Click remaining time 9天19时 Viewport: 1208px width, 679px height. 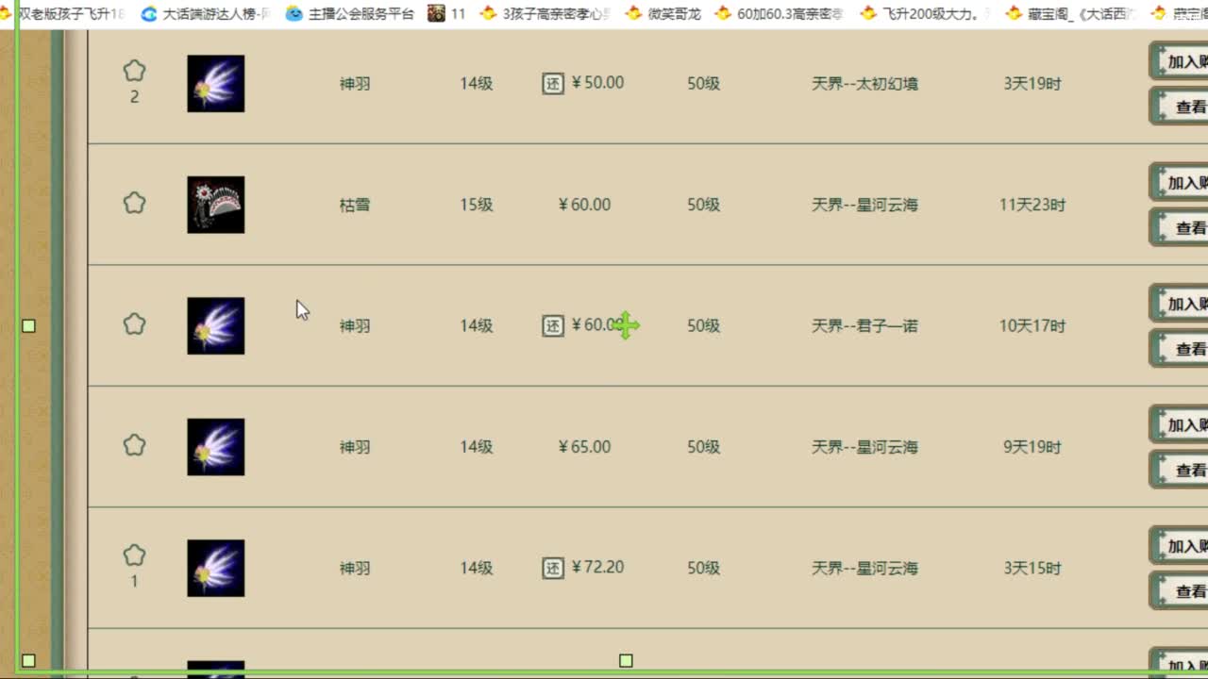click(x=1032, y=447)
